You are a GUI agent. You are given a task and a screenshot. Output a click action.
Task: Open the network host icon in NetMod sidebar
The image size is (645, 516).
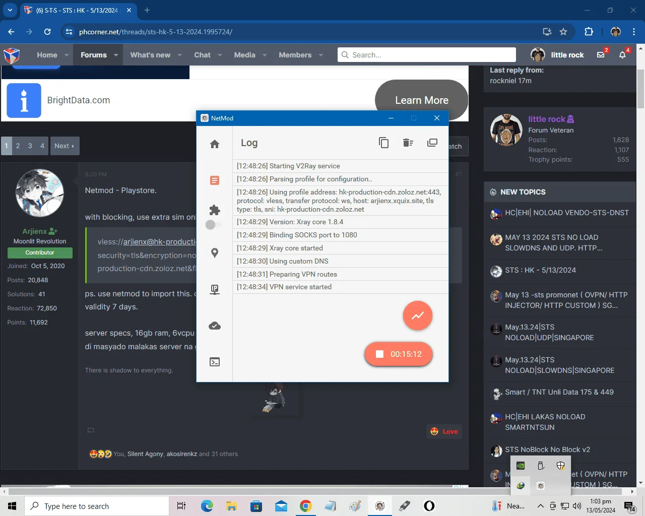tap(215, 289)
